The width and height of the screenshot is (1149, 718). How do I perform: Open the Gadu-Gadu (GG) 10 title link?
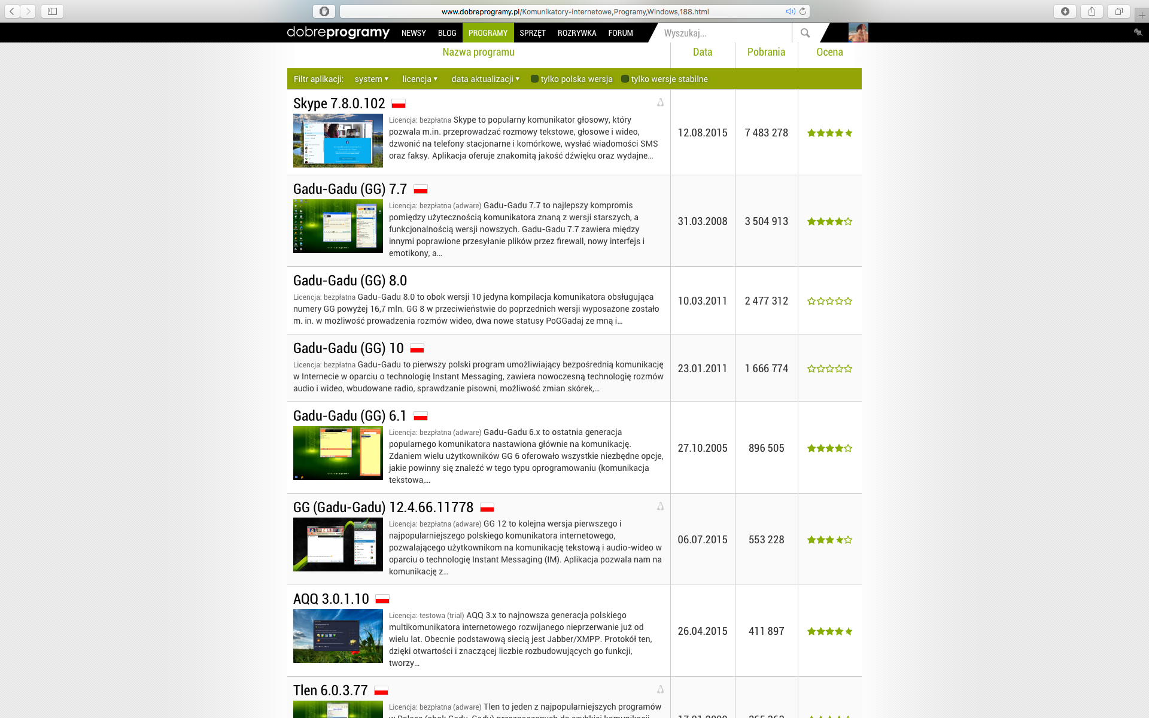(348, 348)
